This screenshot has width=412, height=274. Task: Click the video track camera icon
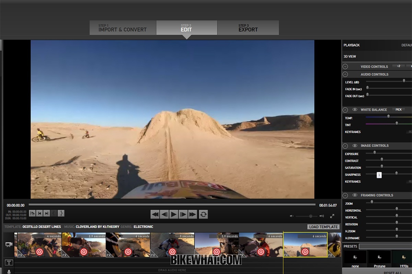point(9,245)
